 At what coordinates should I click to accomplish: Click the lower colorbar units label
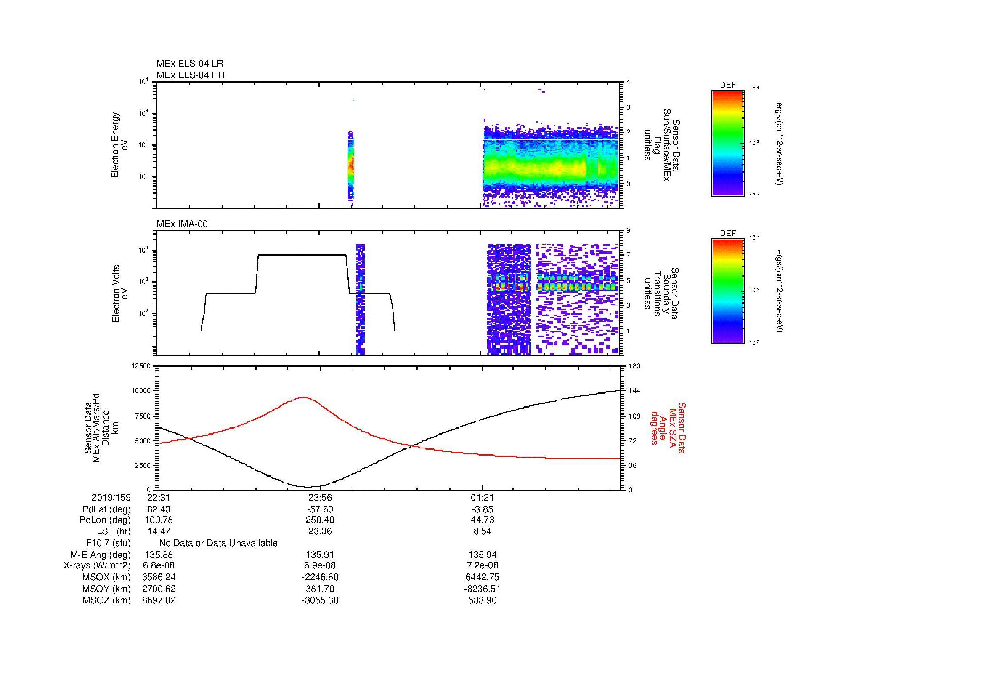pyautogui.click(x=779, y=291)
